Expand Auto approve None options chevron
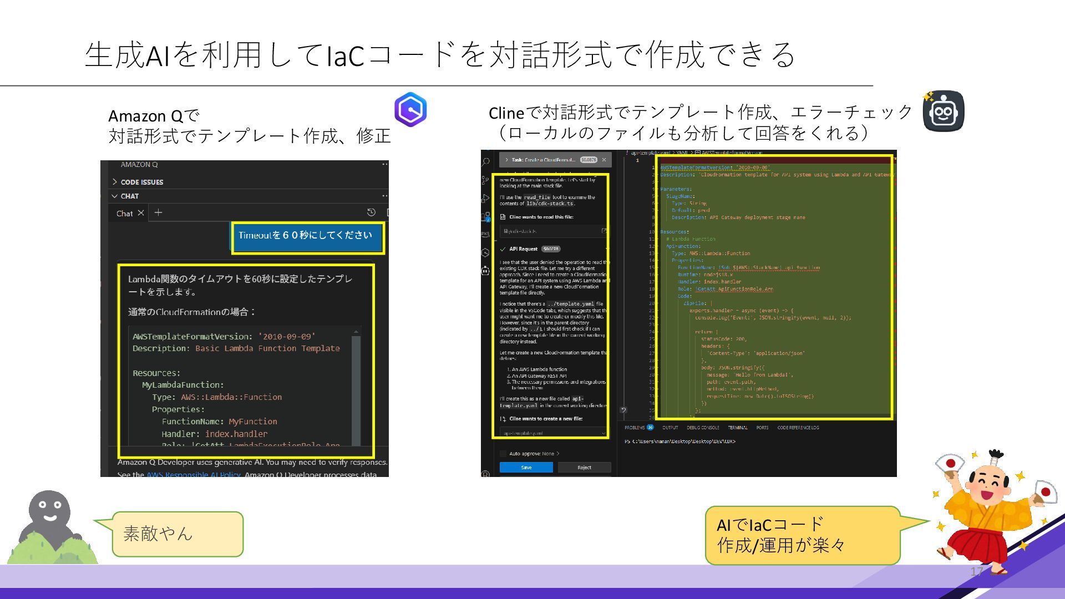 (x=557, y=454)
